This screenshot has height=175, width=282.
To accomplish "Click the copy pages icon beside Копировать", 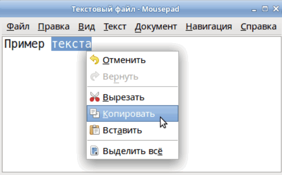I will tap(94, 114).
